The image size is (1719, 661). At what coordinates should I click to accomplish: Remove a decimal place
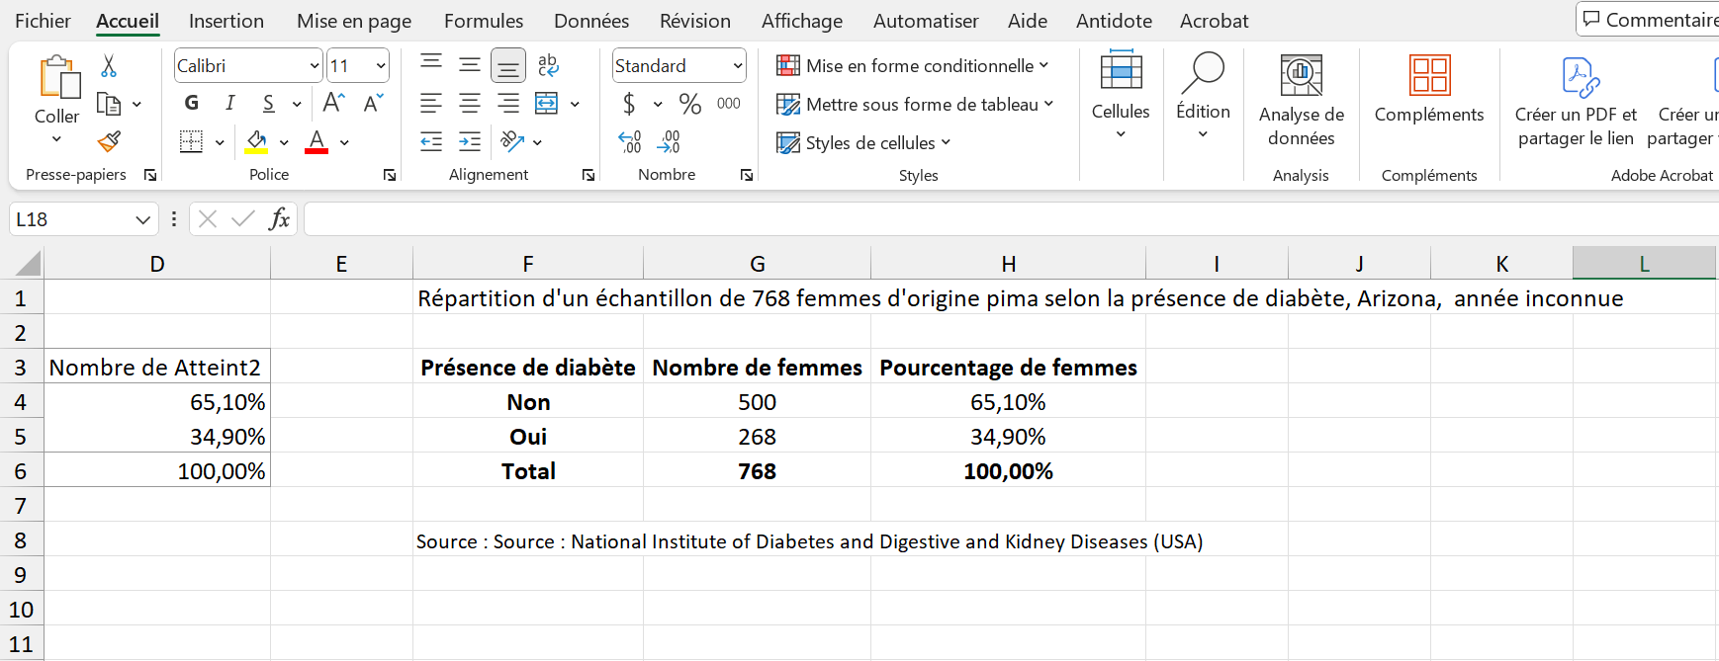coord(669,142)
